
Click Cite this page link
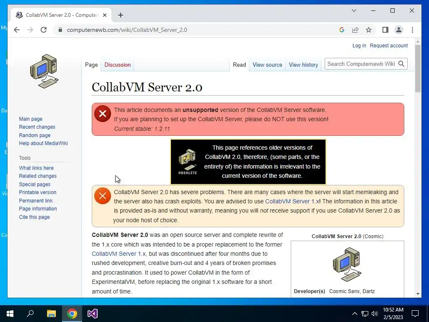coord(34,217)
